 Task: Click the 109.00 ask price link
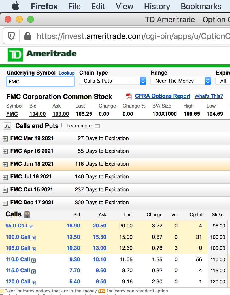click(x=61, y=114)
